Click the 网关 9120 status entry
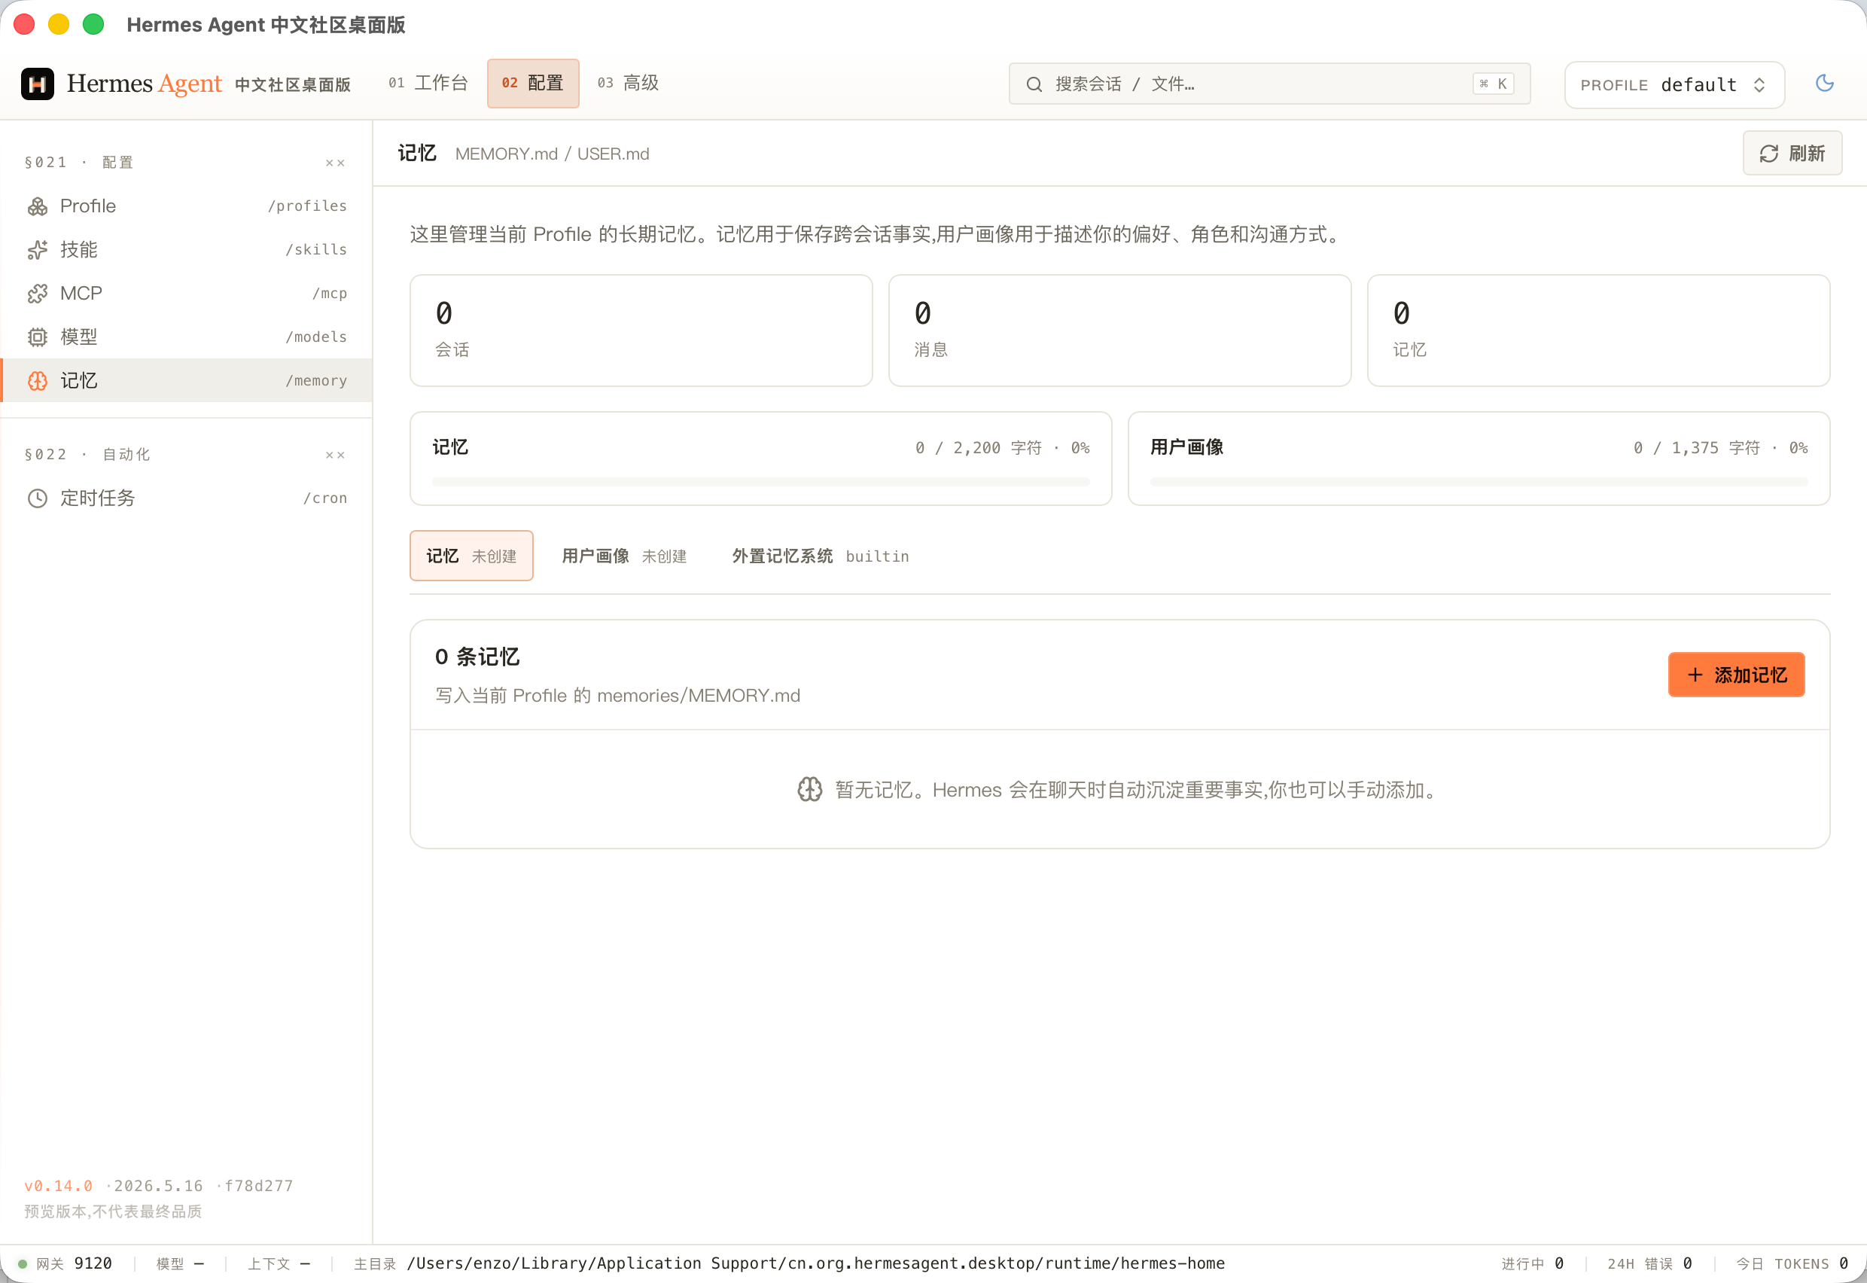This screenshot has width=1867, height=1283. 66,1263
